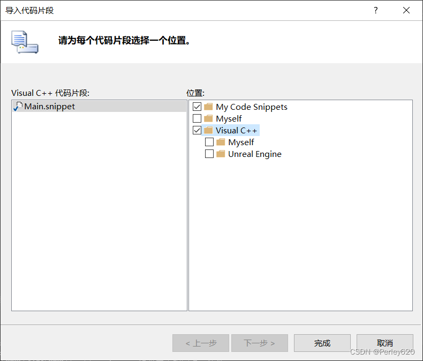The image size is (423, 361).
Task: Uncheck the Visual C++ location checkbox
Action: (197, 130)
